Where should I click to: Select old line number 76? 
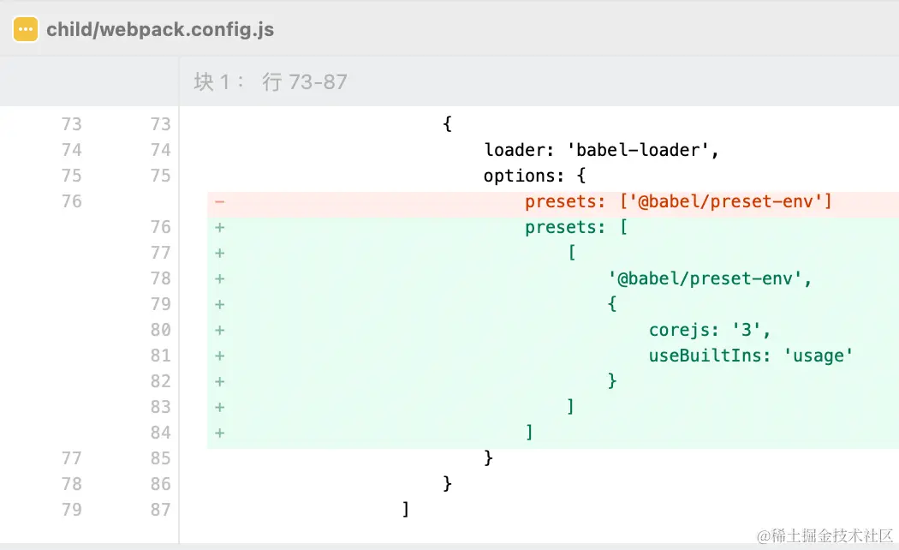click(x=72, y=201)
